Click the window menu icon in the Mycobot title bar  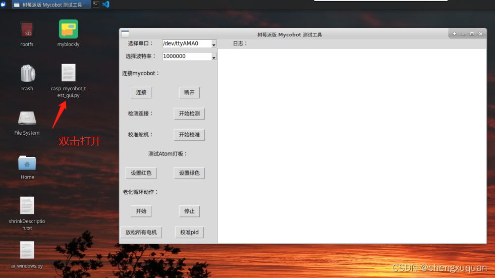coord(125,34)
